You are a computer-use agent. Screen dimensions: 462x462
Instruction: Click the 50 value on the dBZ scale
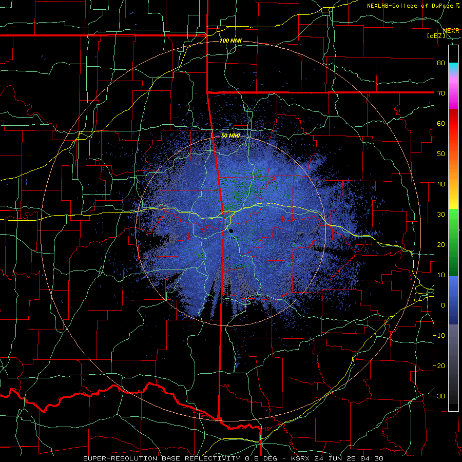pos(441,154)
